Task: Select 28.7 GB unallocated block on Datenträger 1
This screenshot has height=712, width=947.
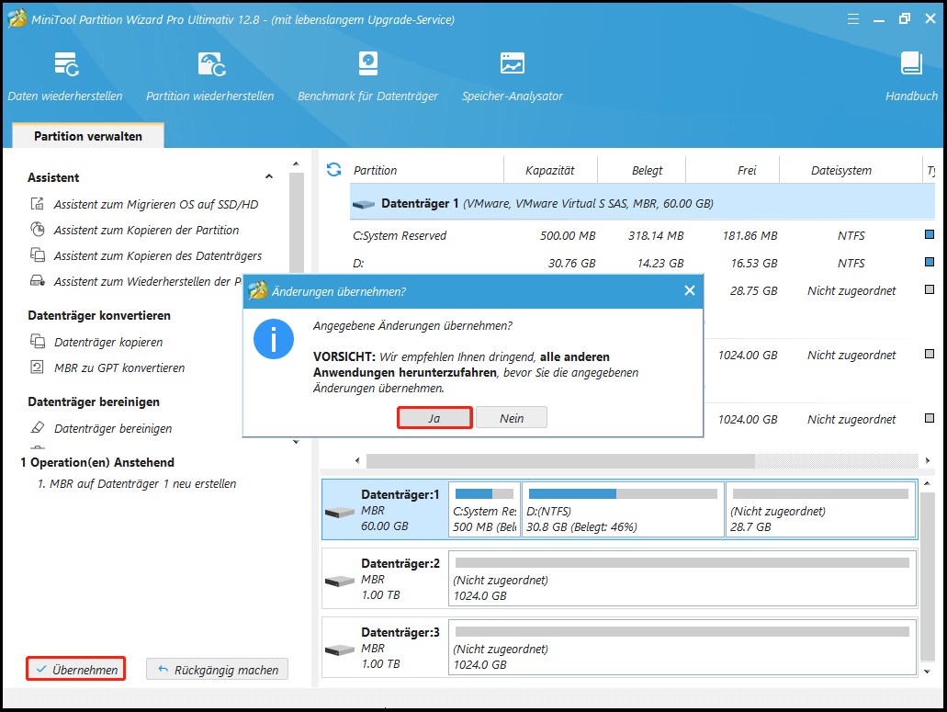Action: click(x=821, y=510)
